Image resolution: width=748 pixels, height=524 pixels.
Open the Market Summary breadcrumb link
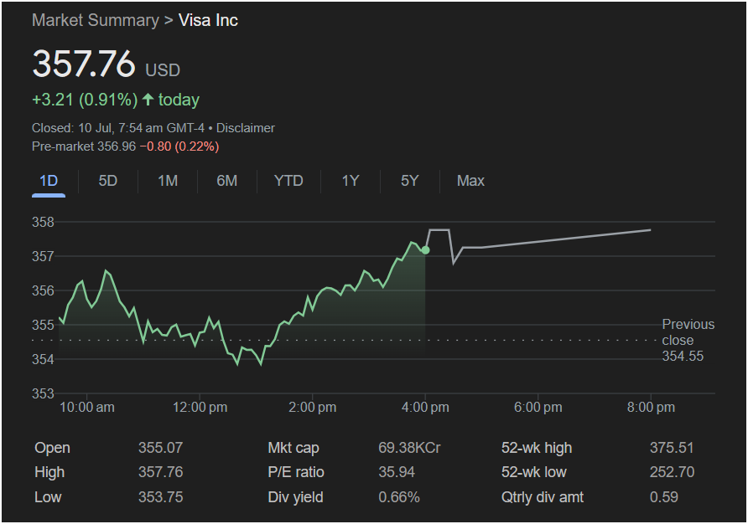pos(96,20)
